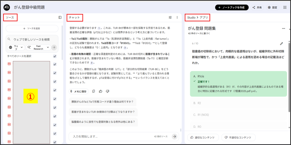291x145 pixels.
Task: Click the ノートブックを作成 button
Action: [232, 8]
